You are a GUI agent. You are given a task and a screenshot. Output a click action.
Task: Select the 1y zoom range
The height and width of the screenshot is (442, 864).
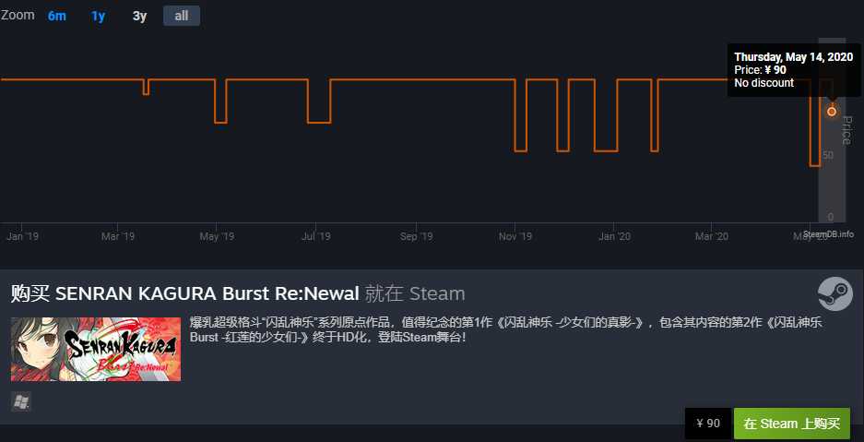tap(99, 16)
